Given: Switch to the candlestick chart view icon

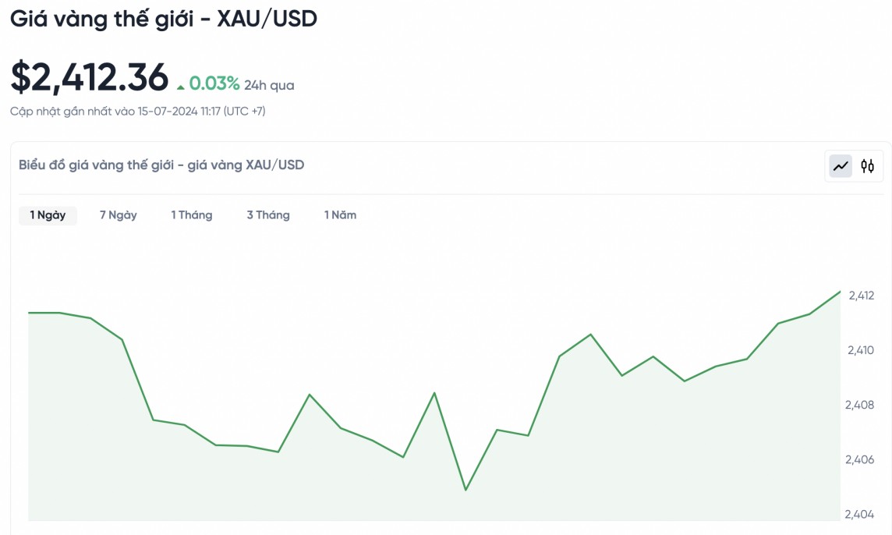Looking at the screenshot, I should [867, 165].
